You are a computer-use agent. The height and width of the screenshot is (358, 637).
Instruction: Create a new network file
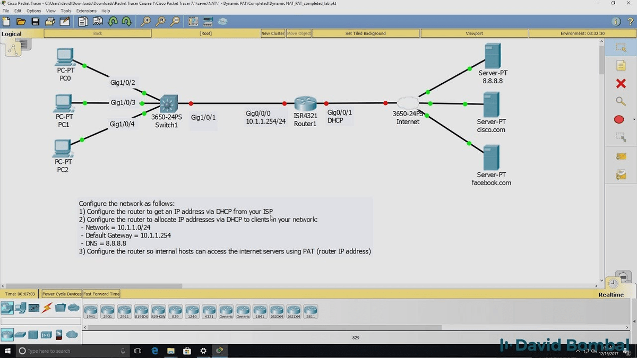[6, 22]
